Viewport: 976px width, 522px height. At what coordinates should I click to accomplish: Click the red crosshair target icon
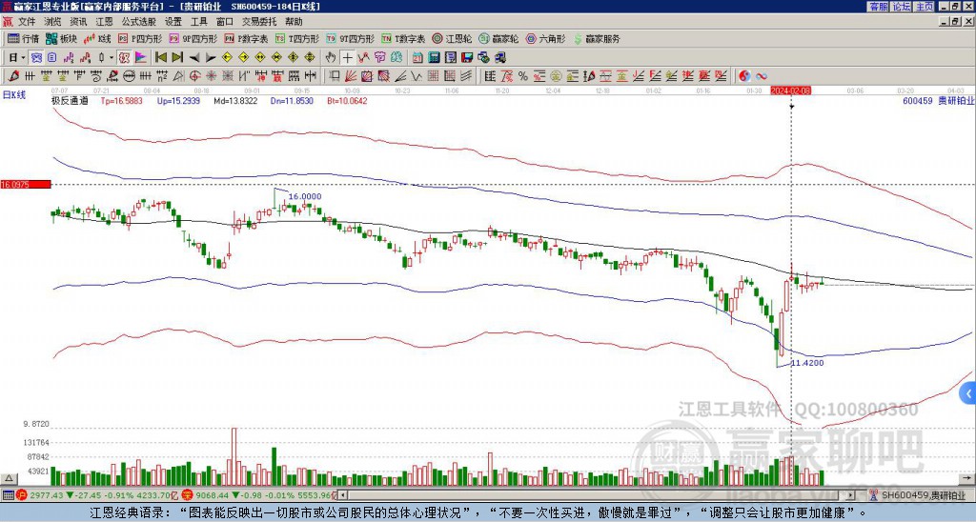(194, 76)
